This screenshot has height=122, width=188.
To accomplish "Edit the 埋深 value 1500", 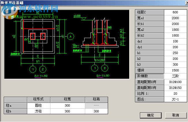I will click(x=175, y=70).
